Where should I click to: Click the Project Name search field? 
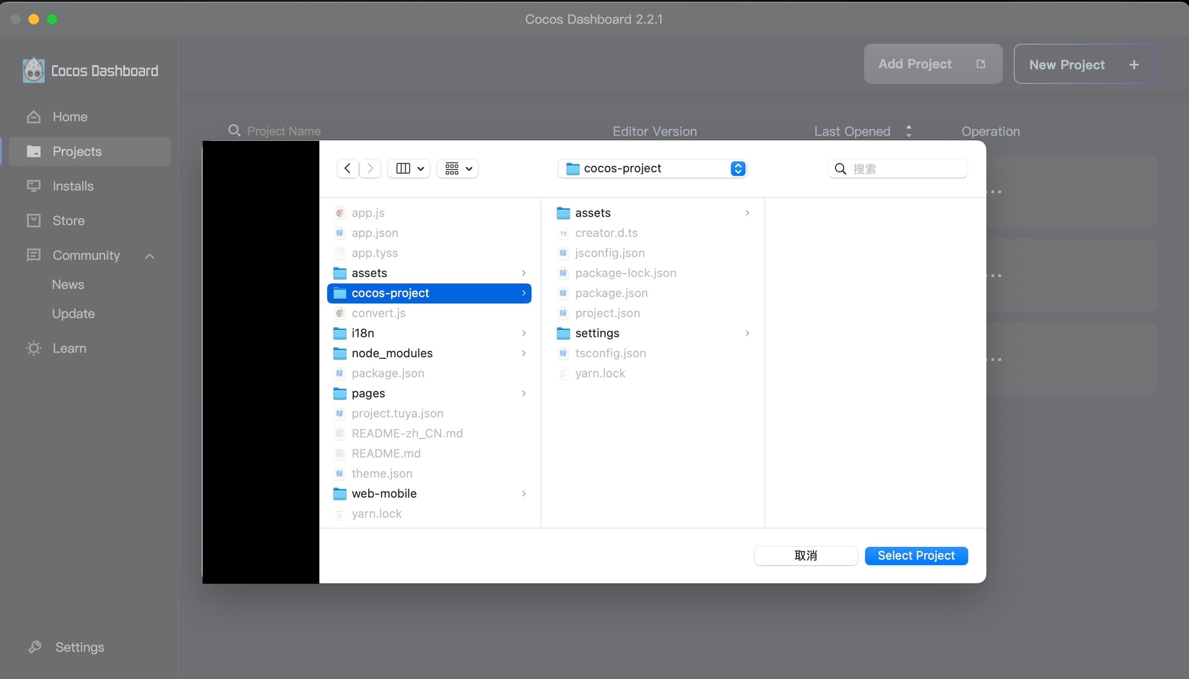tap(284, 131)
